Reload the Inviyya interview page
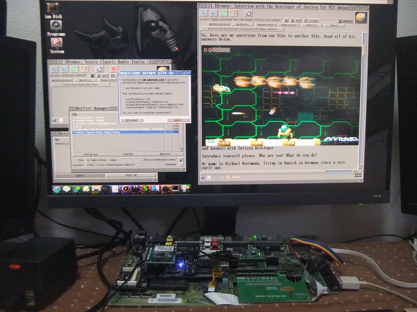This screenshot has height=312, width=417. tap(223, 13)
